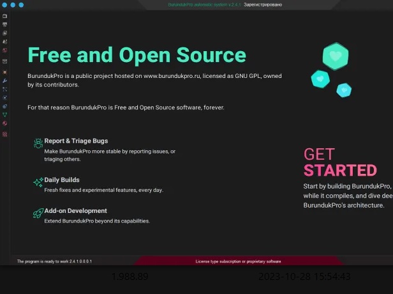
Task: Click the Free and Open Source title
Action: pyautogui.click(x=137, y=54)
